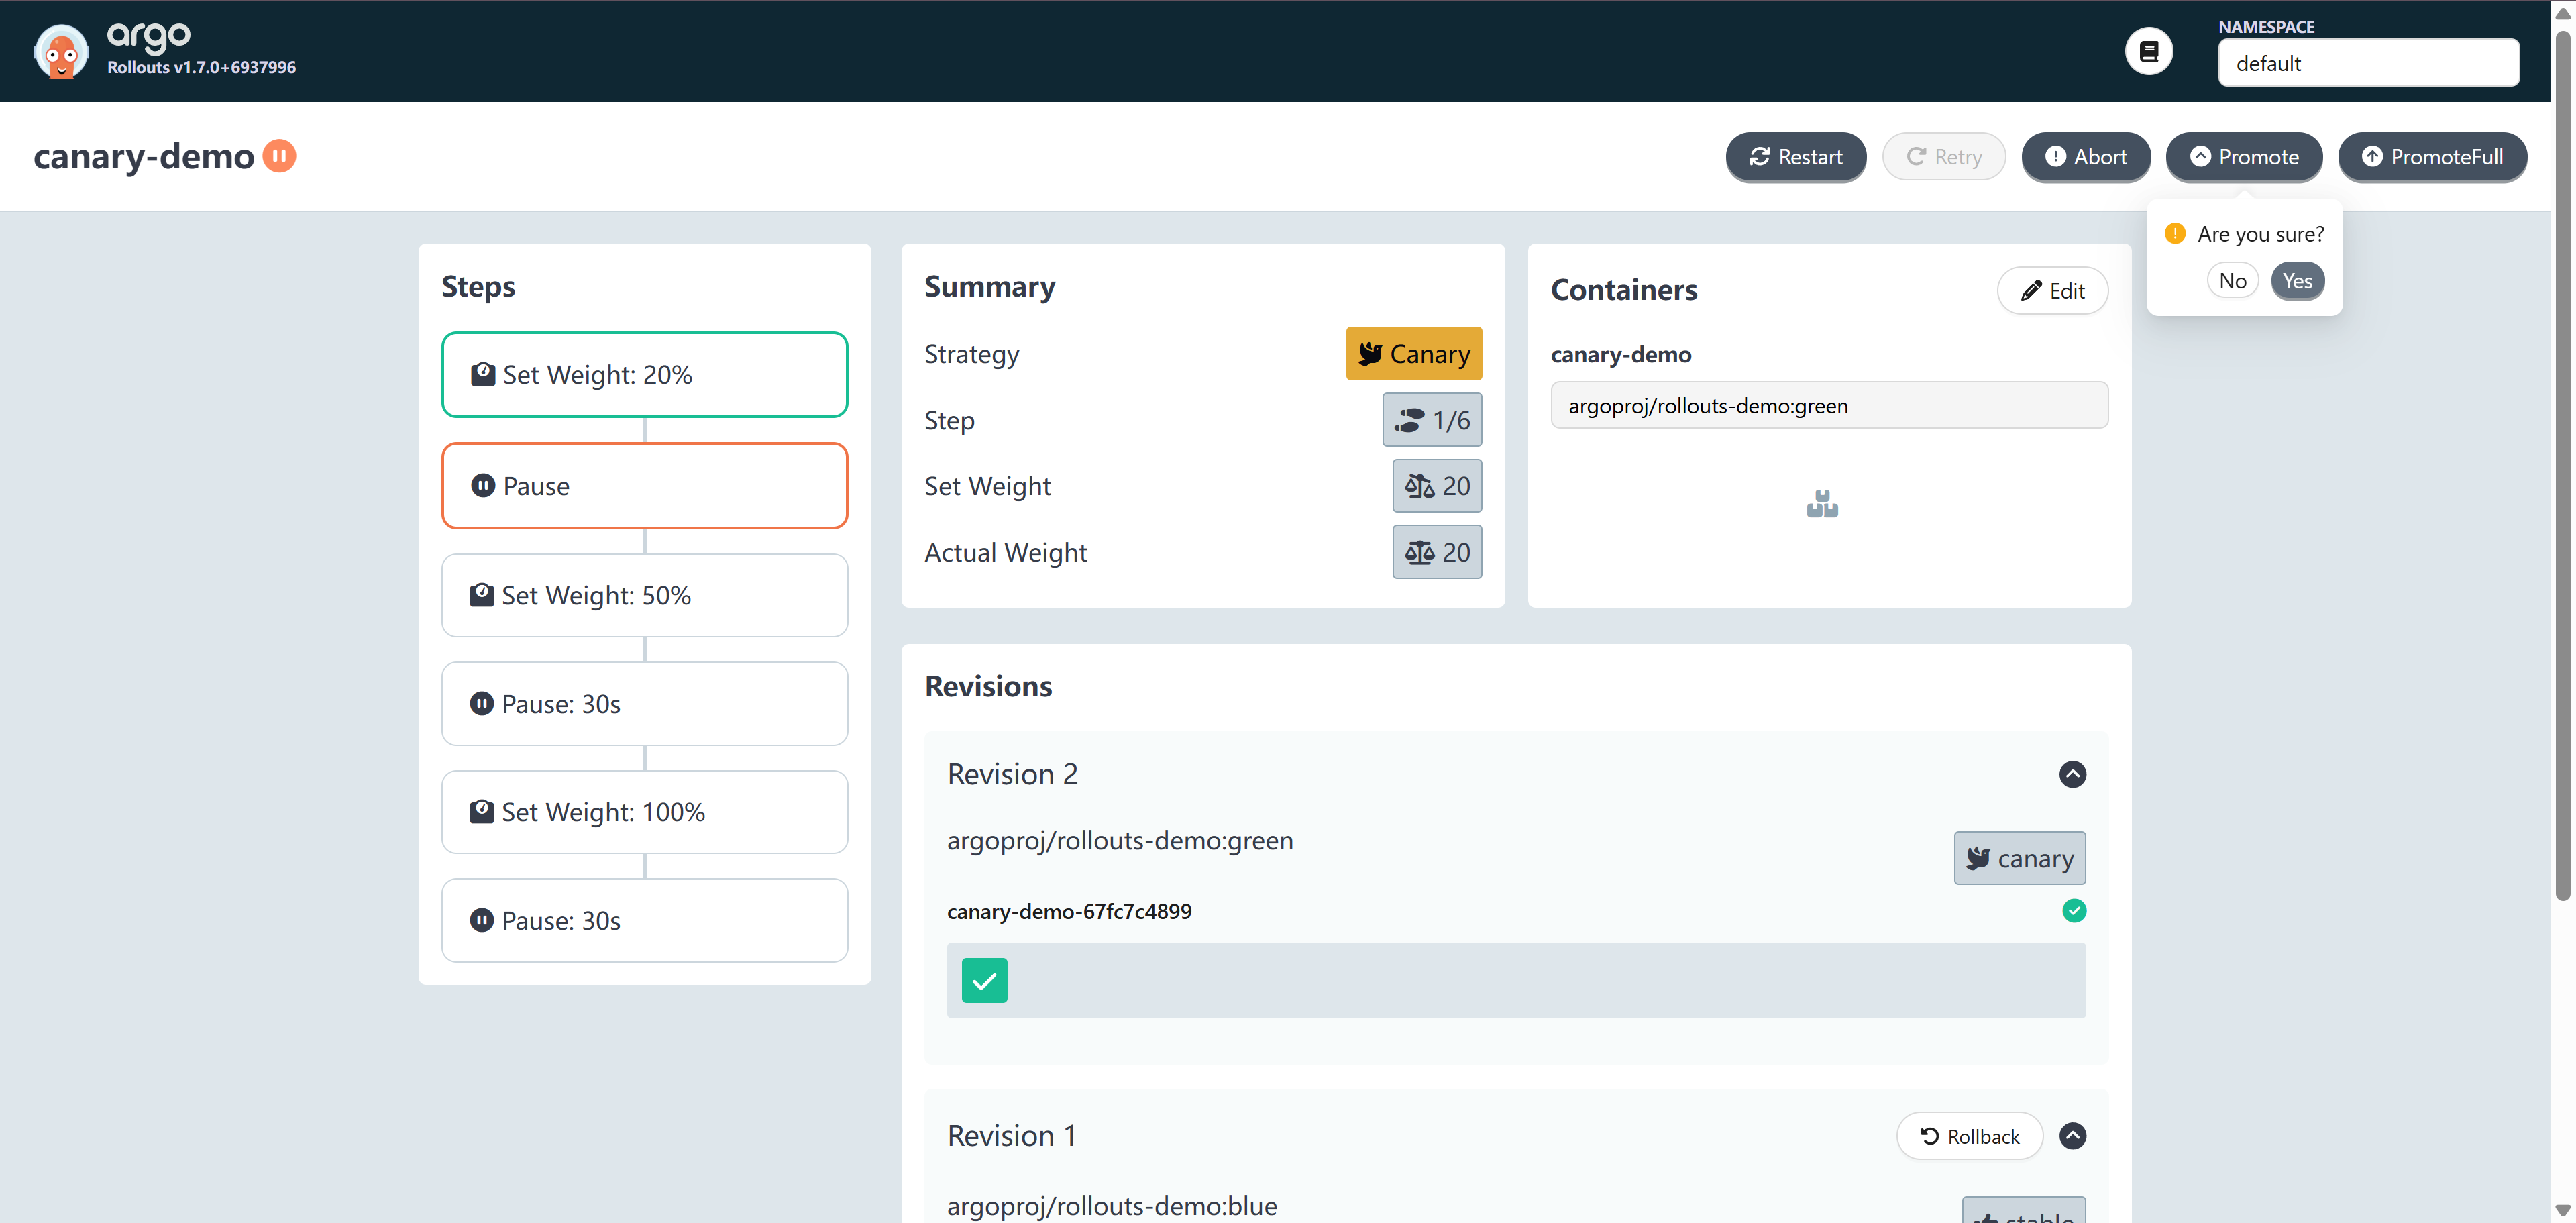Image resolution: width=2576 pixels, height=1223 pixels.
Task: Select the last Pause: 30s step
Action: [644, 920]
